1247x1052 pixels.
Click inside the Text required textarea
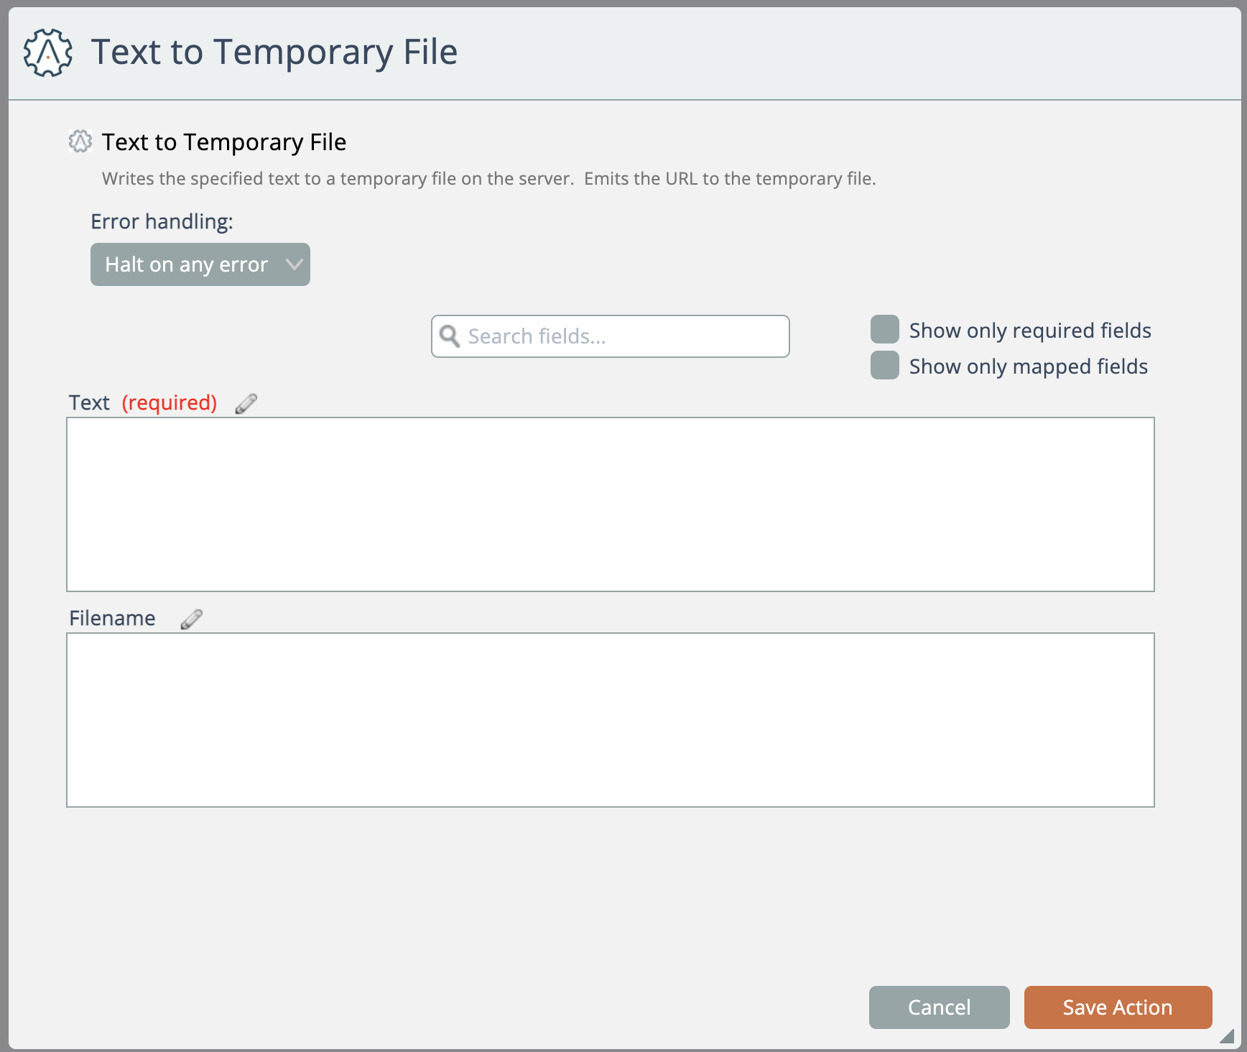[610, 504]
